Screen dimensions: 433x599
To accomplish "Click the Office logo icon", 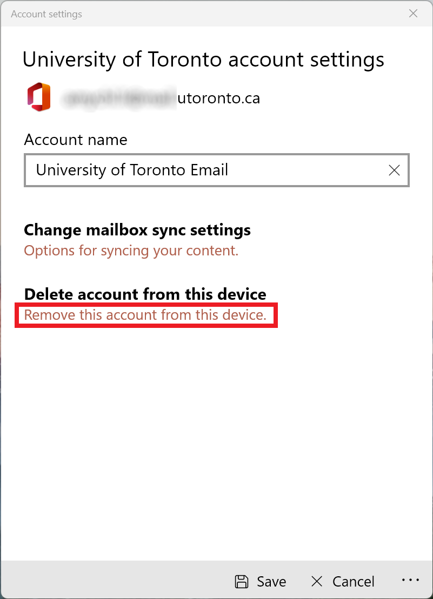I will pos(38,97).
